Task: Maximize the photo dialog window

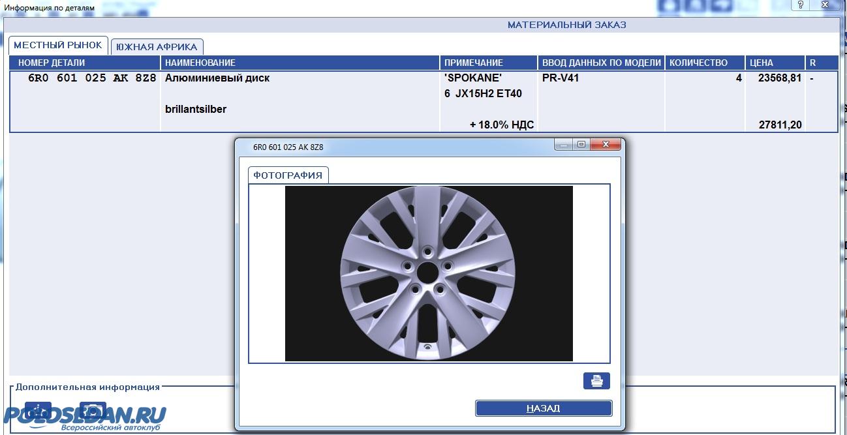Action: tap(581, 144)
